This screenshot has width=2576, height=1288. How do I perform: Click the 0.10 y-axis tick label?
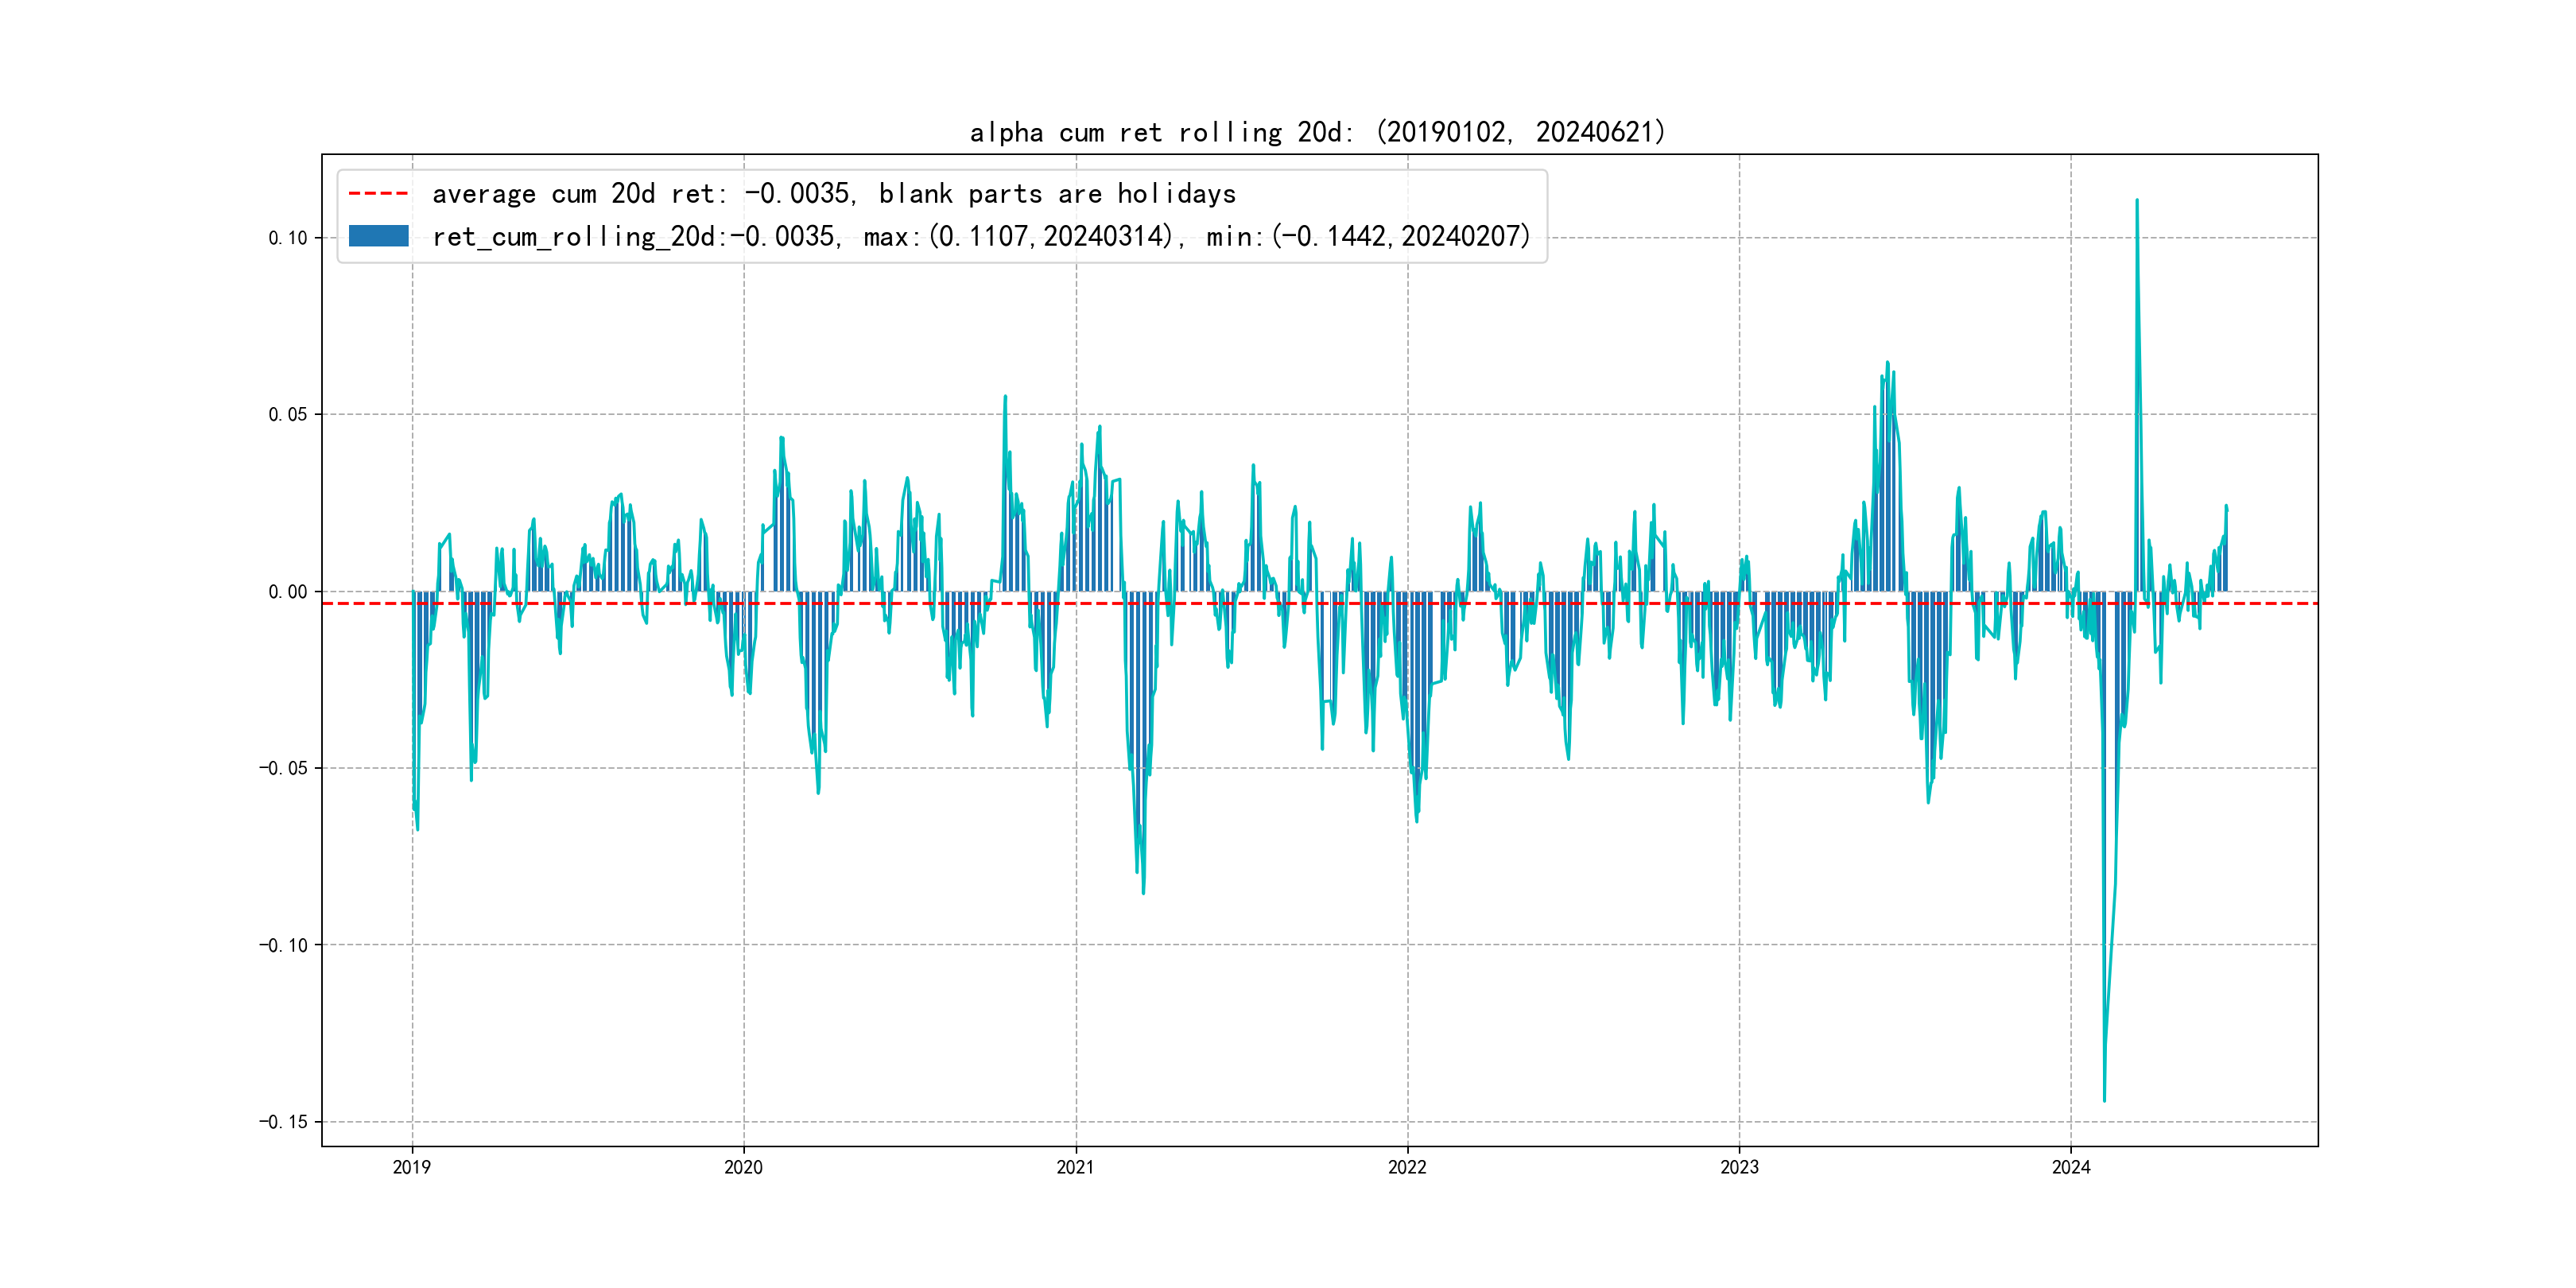(x=287, y=238)
